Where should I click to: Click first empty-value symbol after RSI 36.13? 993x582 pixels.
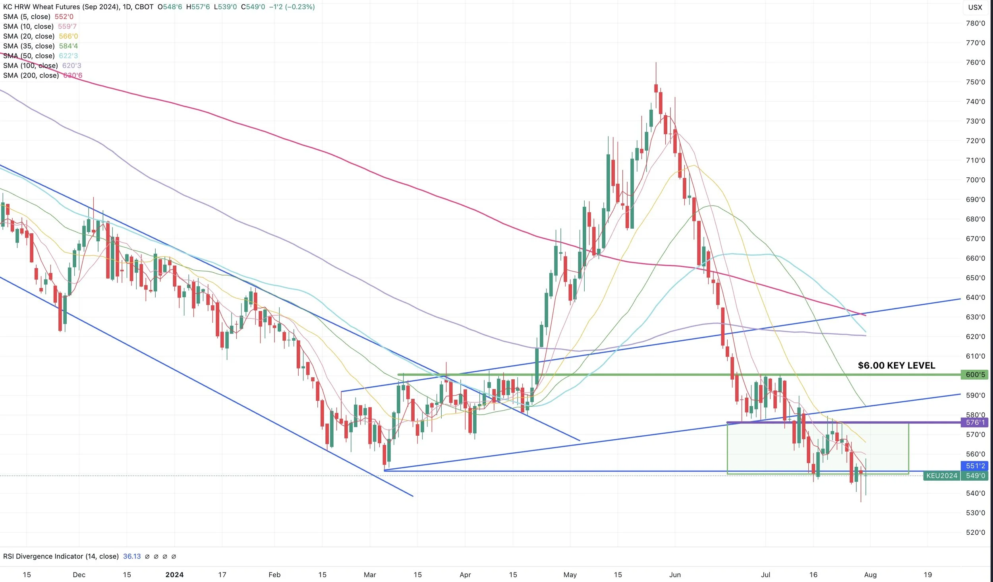tap(147, 557)
